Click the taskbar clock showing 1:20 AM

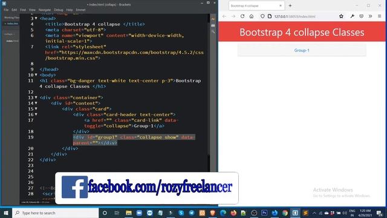click(365, 213)
